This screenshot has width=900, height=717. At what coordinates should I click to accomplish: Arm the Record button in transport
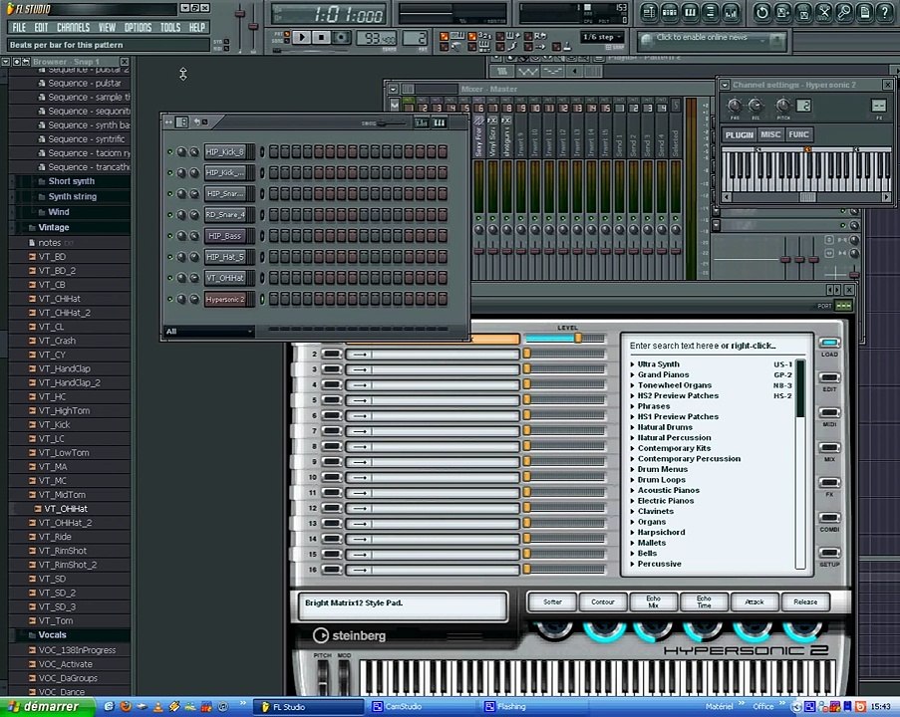click(342, 37)
